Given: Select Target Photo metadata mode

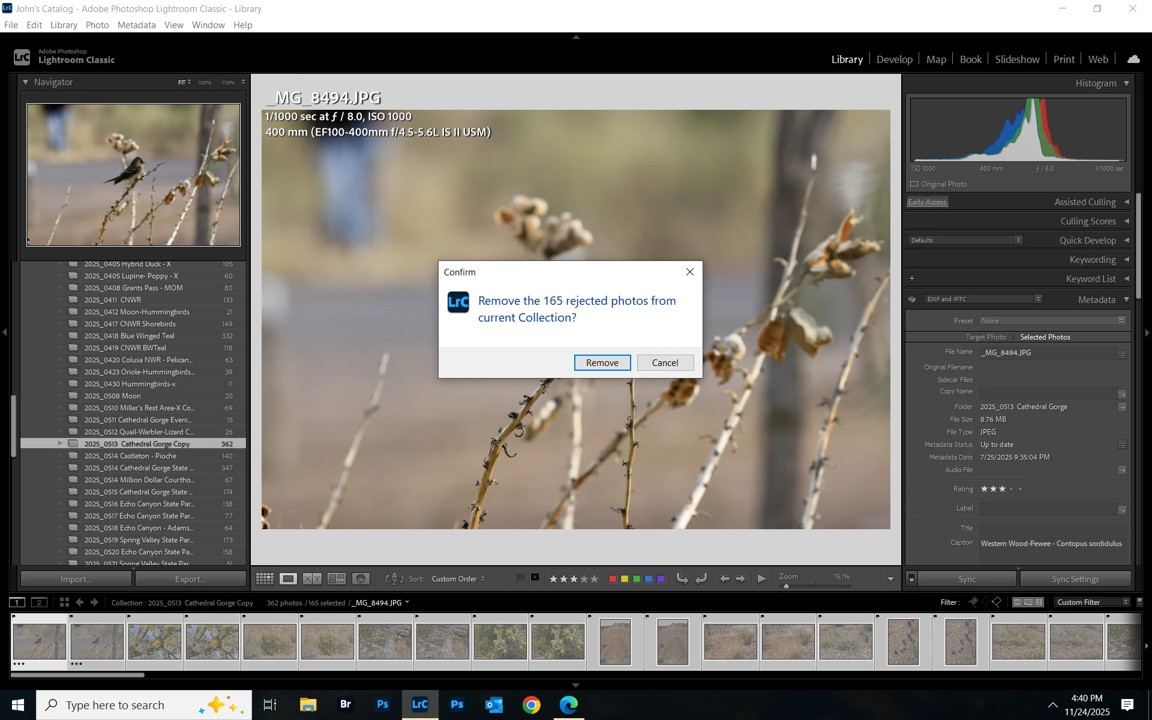Looking at the screenshot, I should click(986, 337).
